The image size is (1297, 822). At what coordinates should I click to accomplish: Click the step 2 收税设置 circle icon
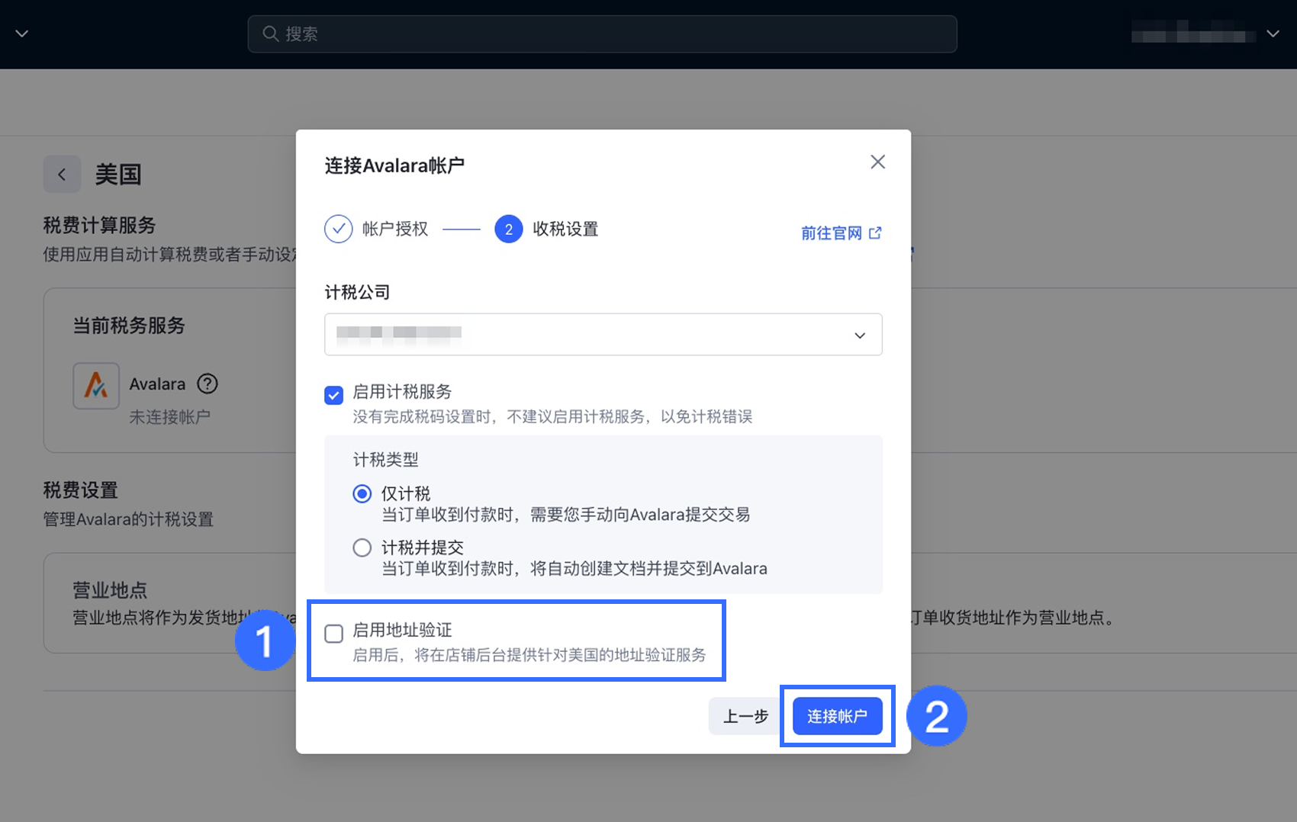tap(508, 229)
